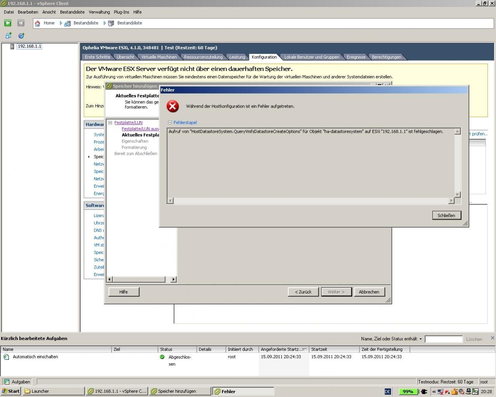Click the Löschen filter button
Viewport: 496px width, 397px height.
click(x=474, y=339)
